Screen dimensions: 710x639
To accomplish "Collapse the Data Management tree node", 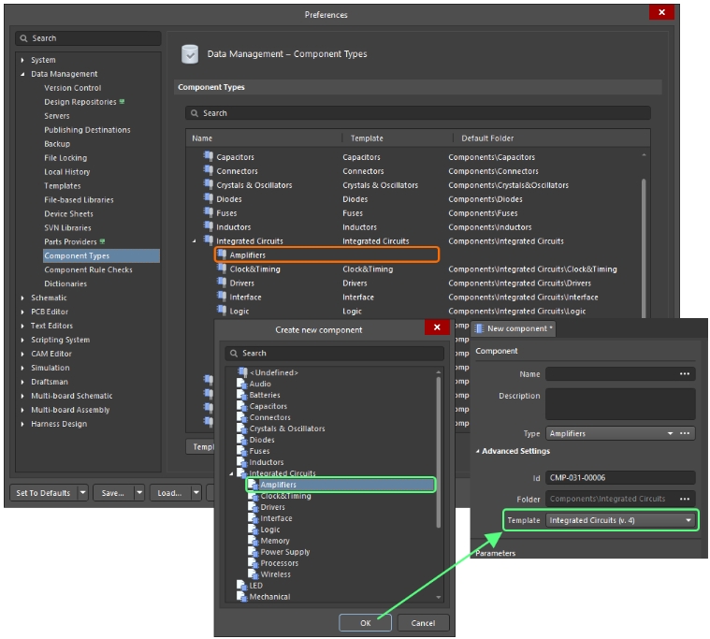I will 22,74.
